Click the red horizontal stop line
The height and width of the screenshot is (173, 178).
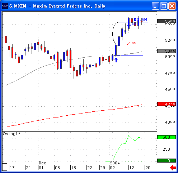tap(133, 46)
